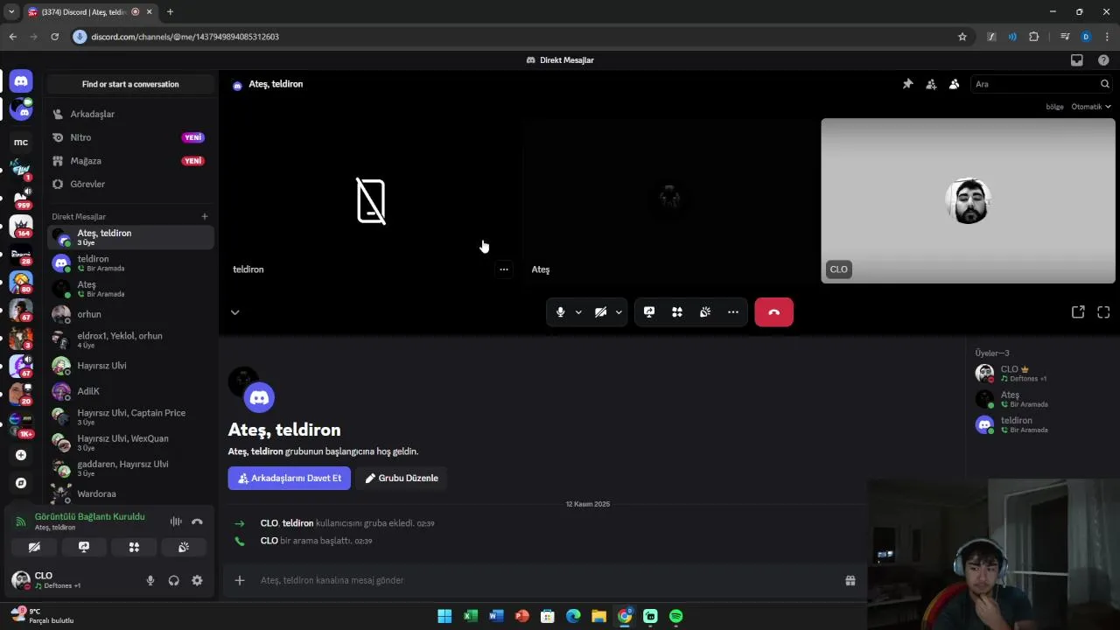The height and width of the screenshot is (630, 1120).
Task: Toggle camera in voice status panel
Action: (x=34, y=547)
